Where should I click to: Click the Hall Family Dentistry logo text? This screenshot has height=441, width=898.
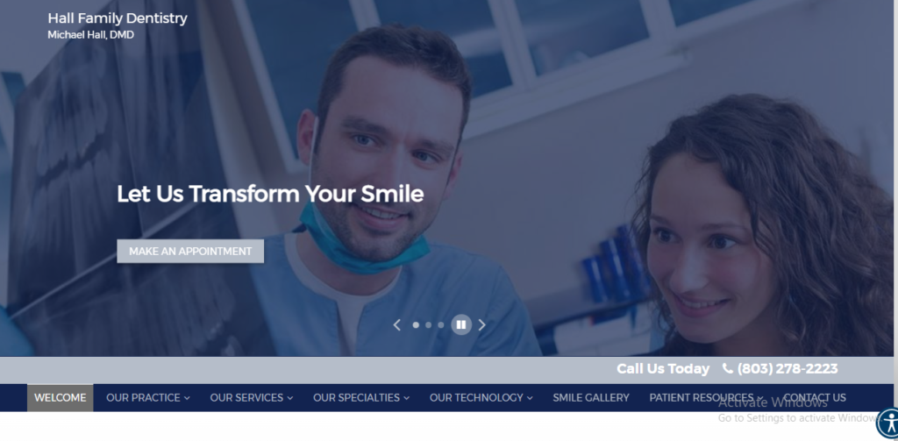tap(118, 18)
